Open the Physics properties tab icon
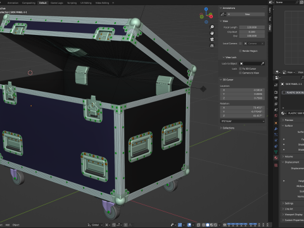The height and width of the screenshot is (228, 304). point(276,140)
